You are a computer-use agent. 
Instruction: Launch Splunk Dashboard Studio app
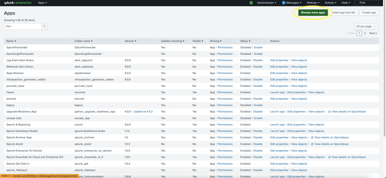point(277,131)
